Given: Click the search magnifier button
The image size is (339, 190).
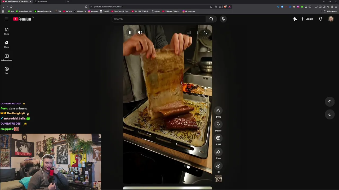Looking at the screenshot, I should (x=211, y=19).
